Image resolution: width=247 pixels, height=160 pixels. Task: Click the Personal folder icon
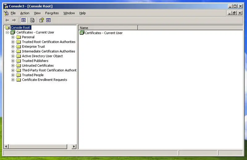[19, 37]
